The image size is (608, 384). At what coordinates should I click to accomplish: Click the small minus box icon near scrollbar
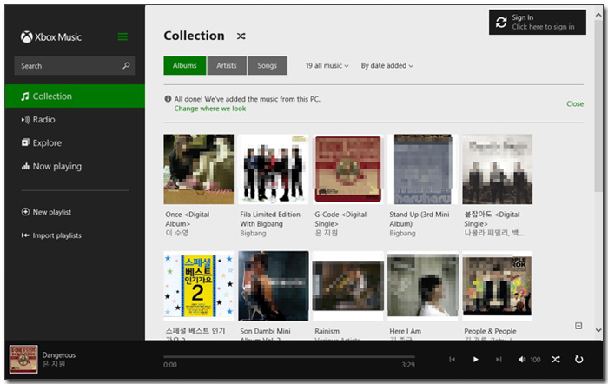(578, 326)
